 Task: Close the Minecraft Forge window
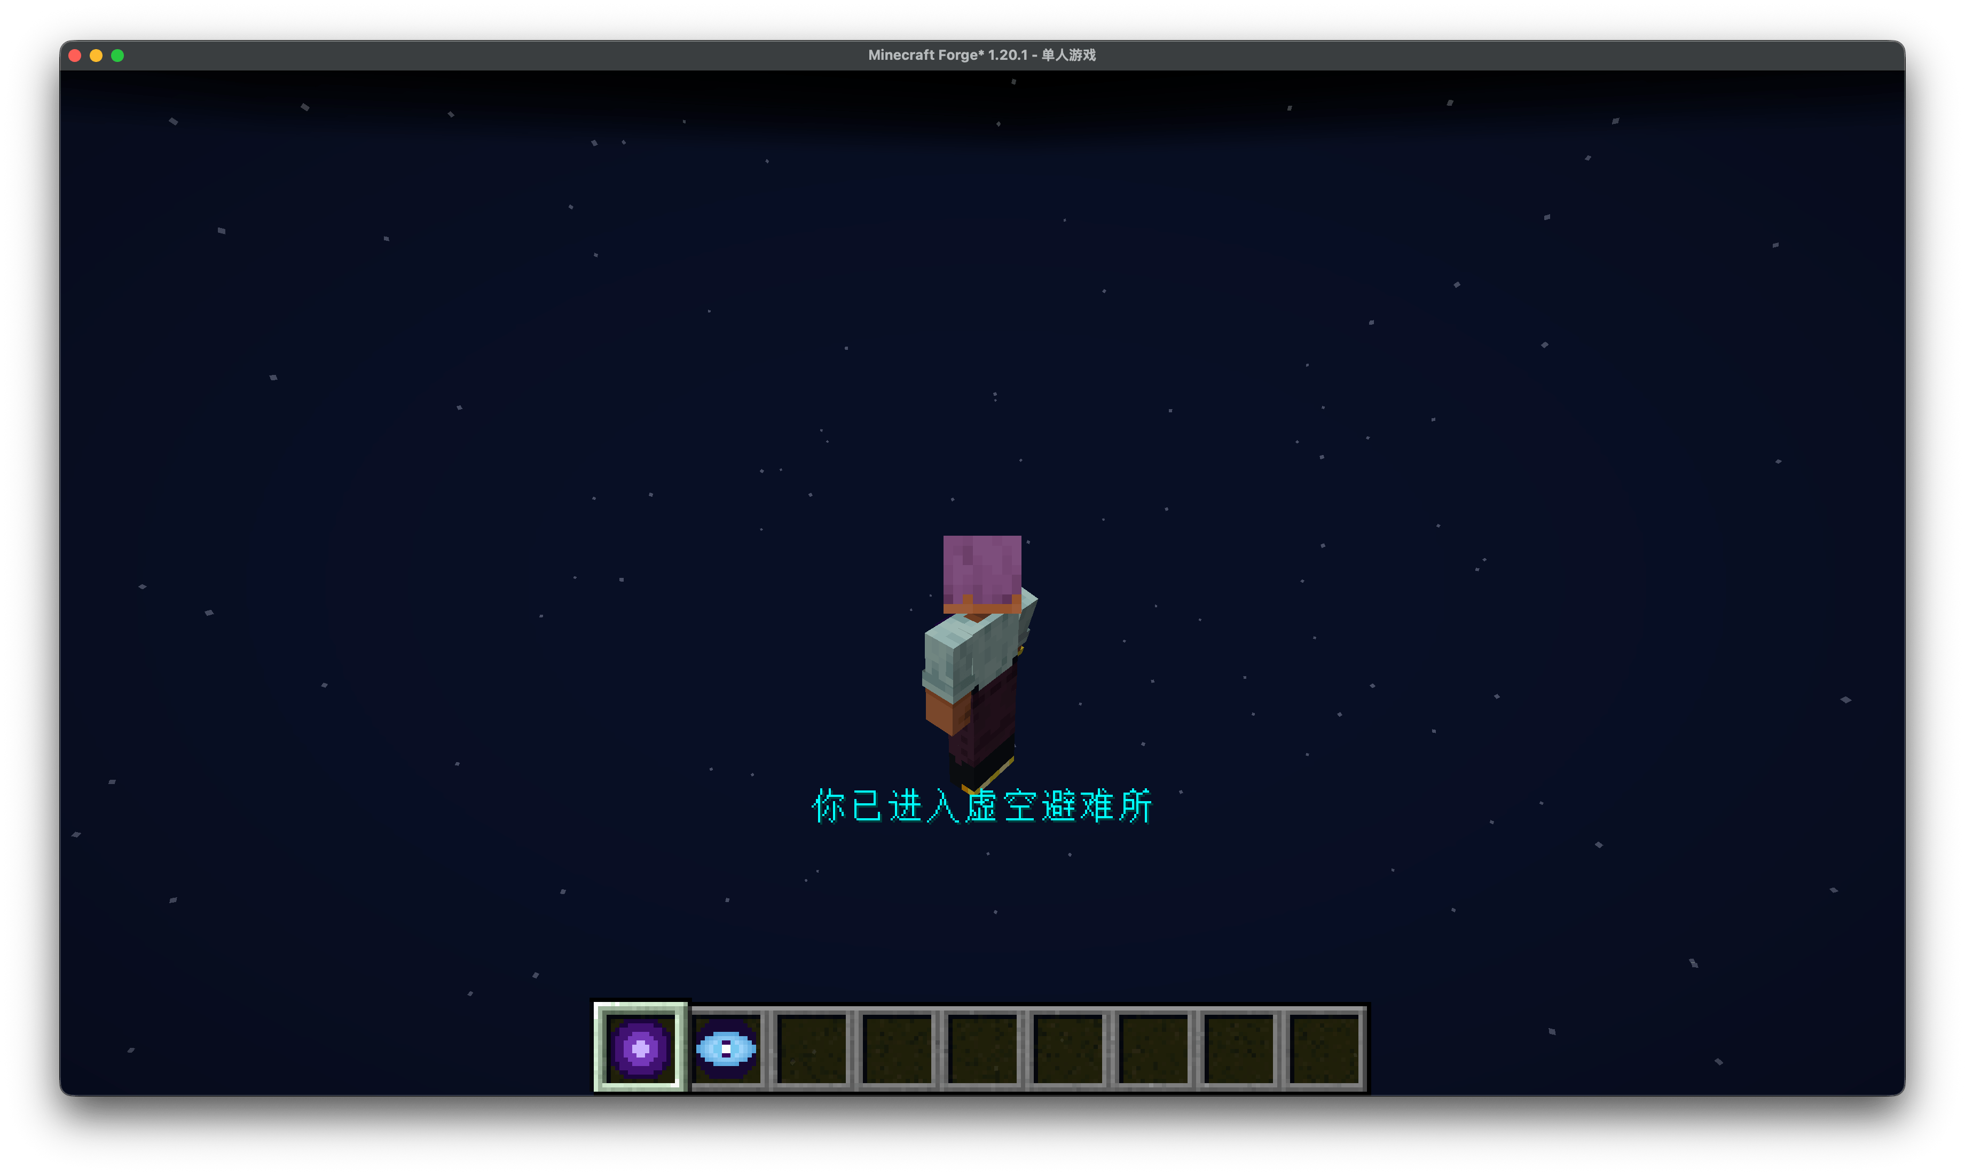click(75, 56)
